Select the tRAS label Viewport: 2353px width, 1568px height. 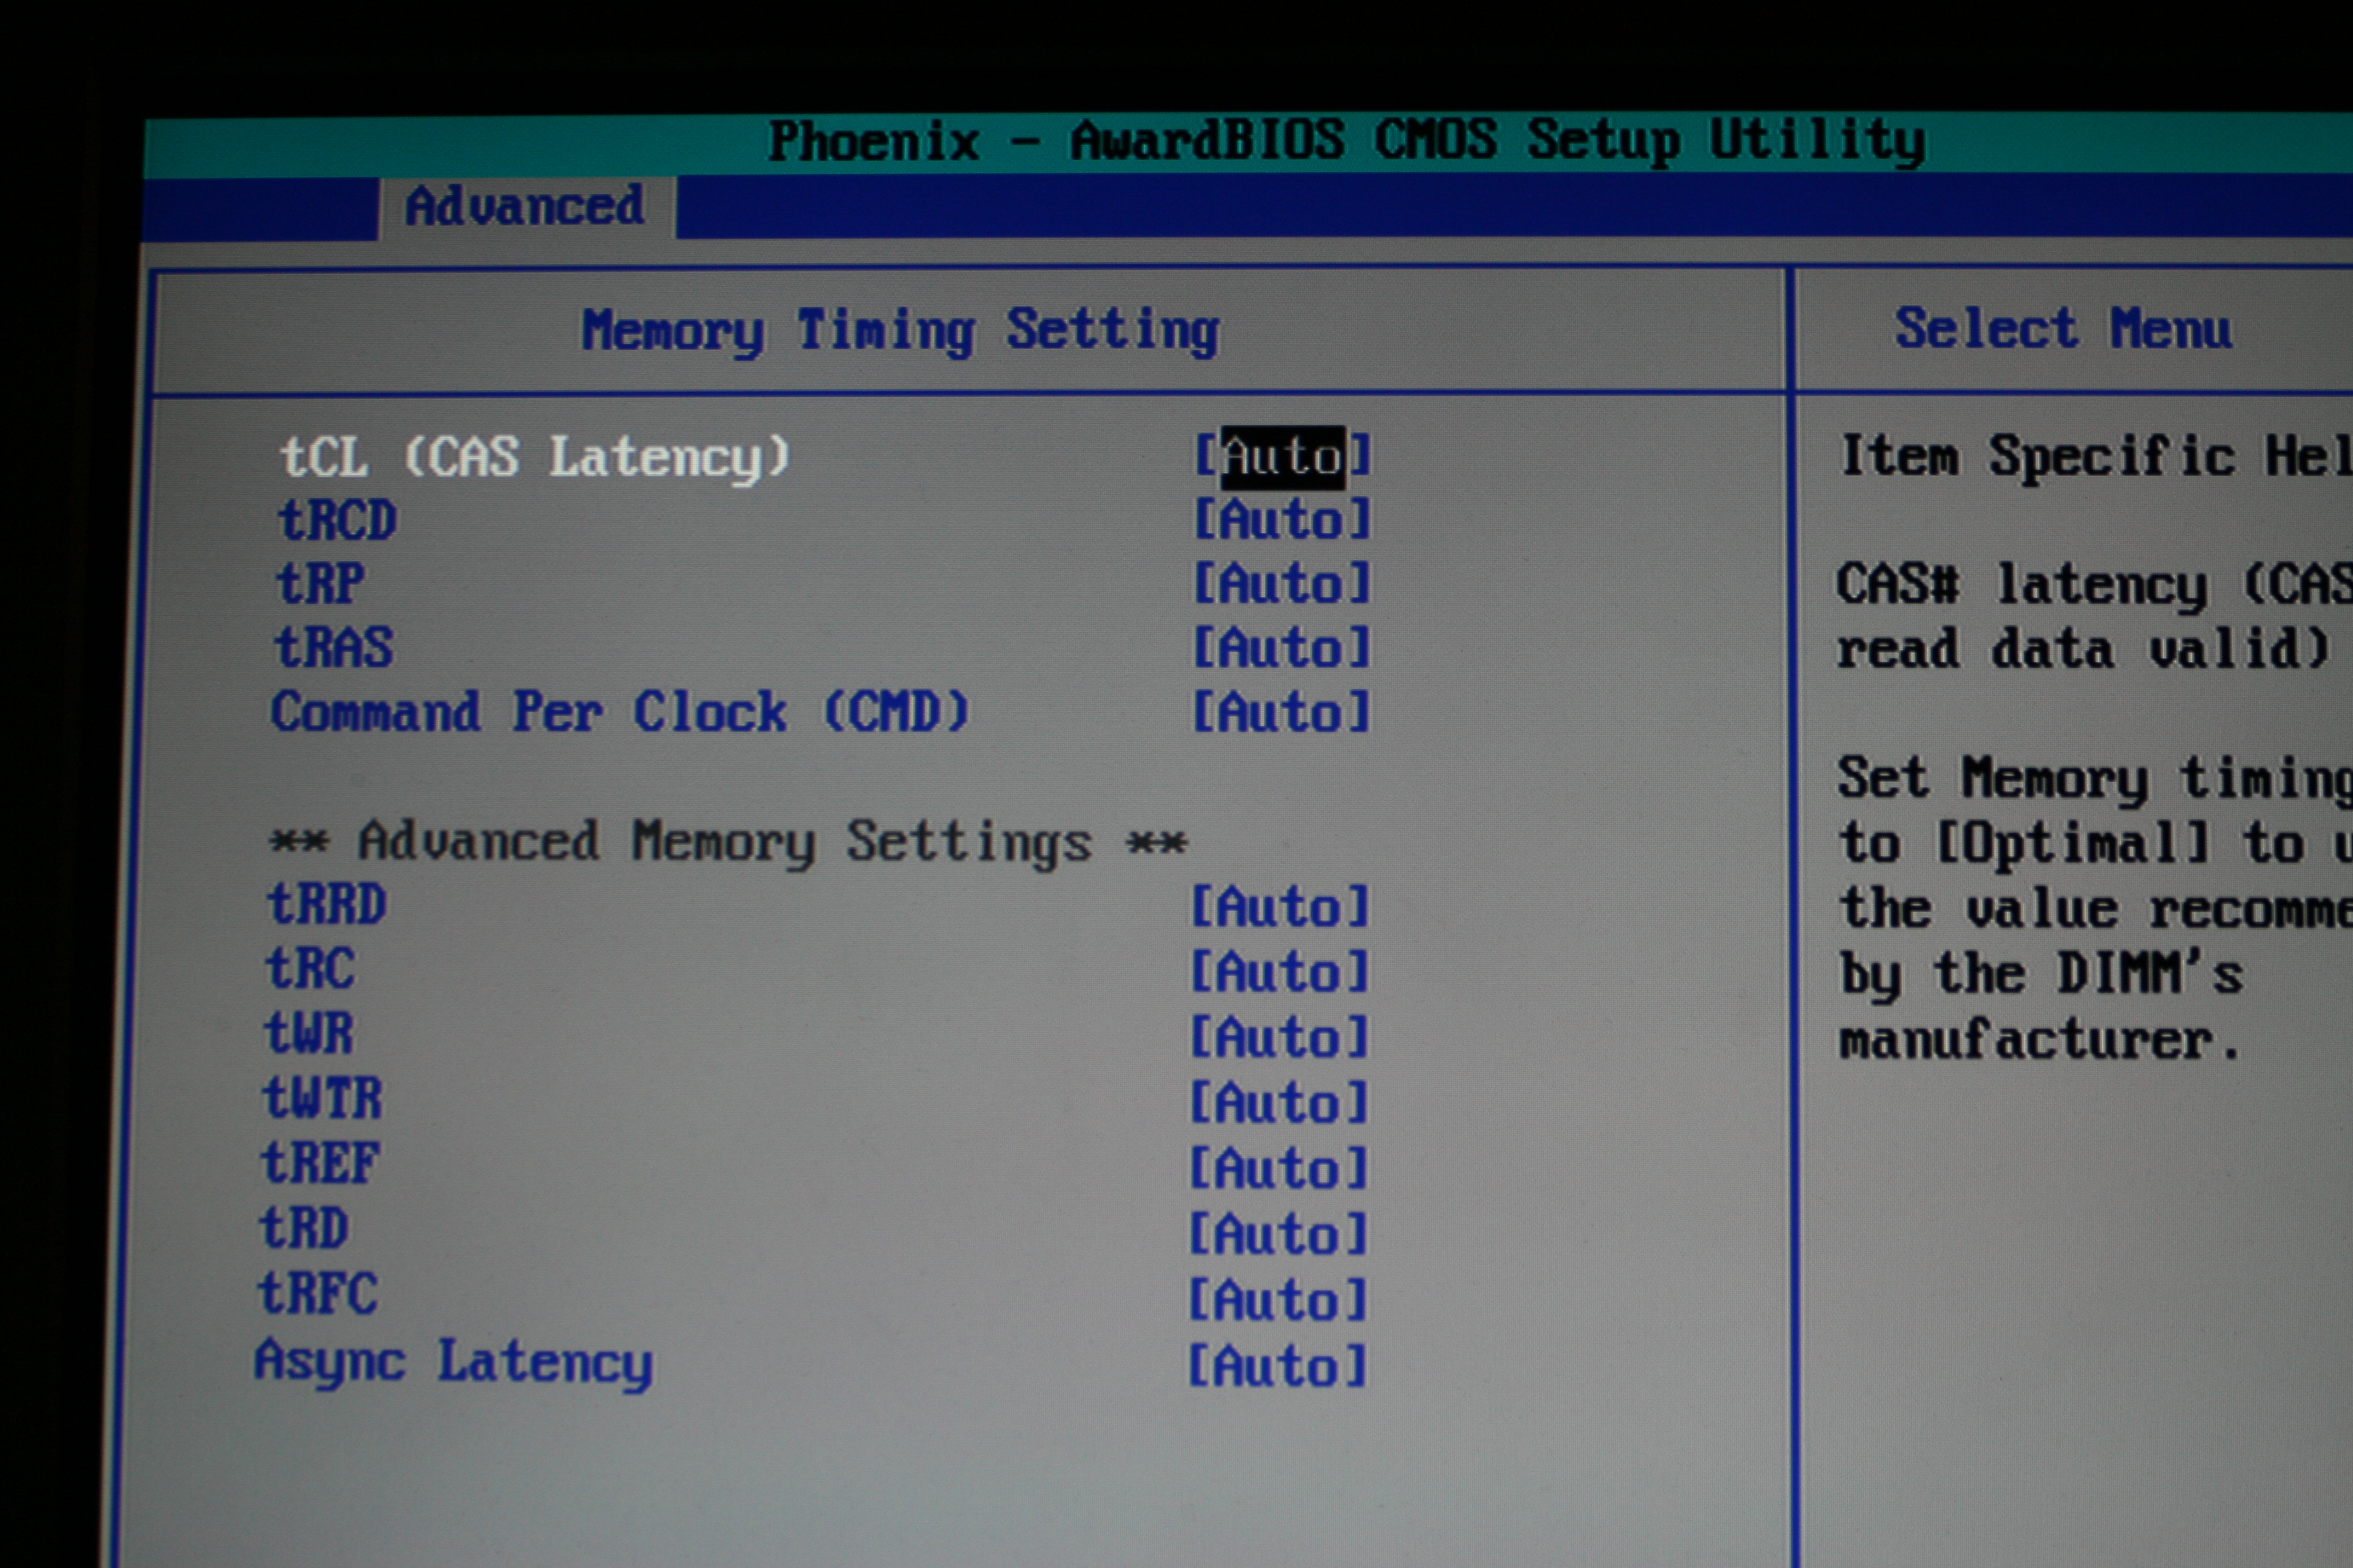click(x=334, y=648)
